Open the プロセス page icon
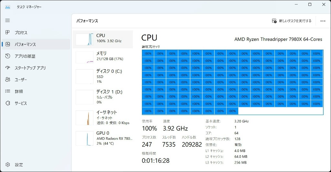This screenshot has height=172, width=331. pos(8,33)
